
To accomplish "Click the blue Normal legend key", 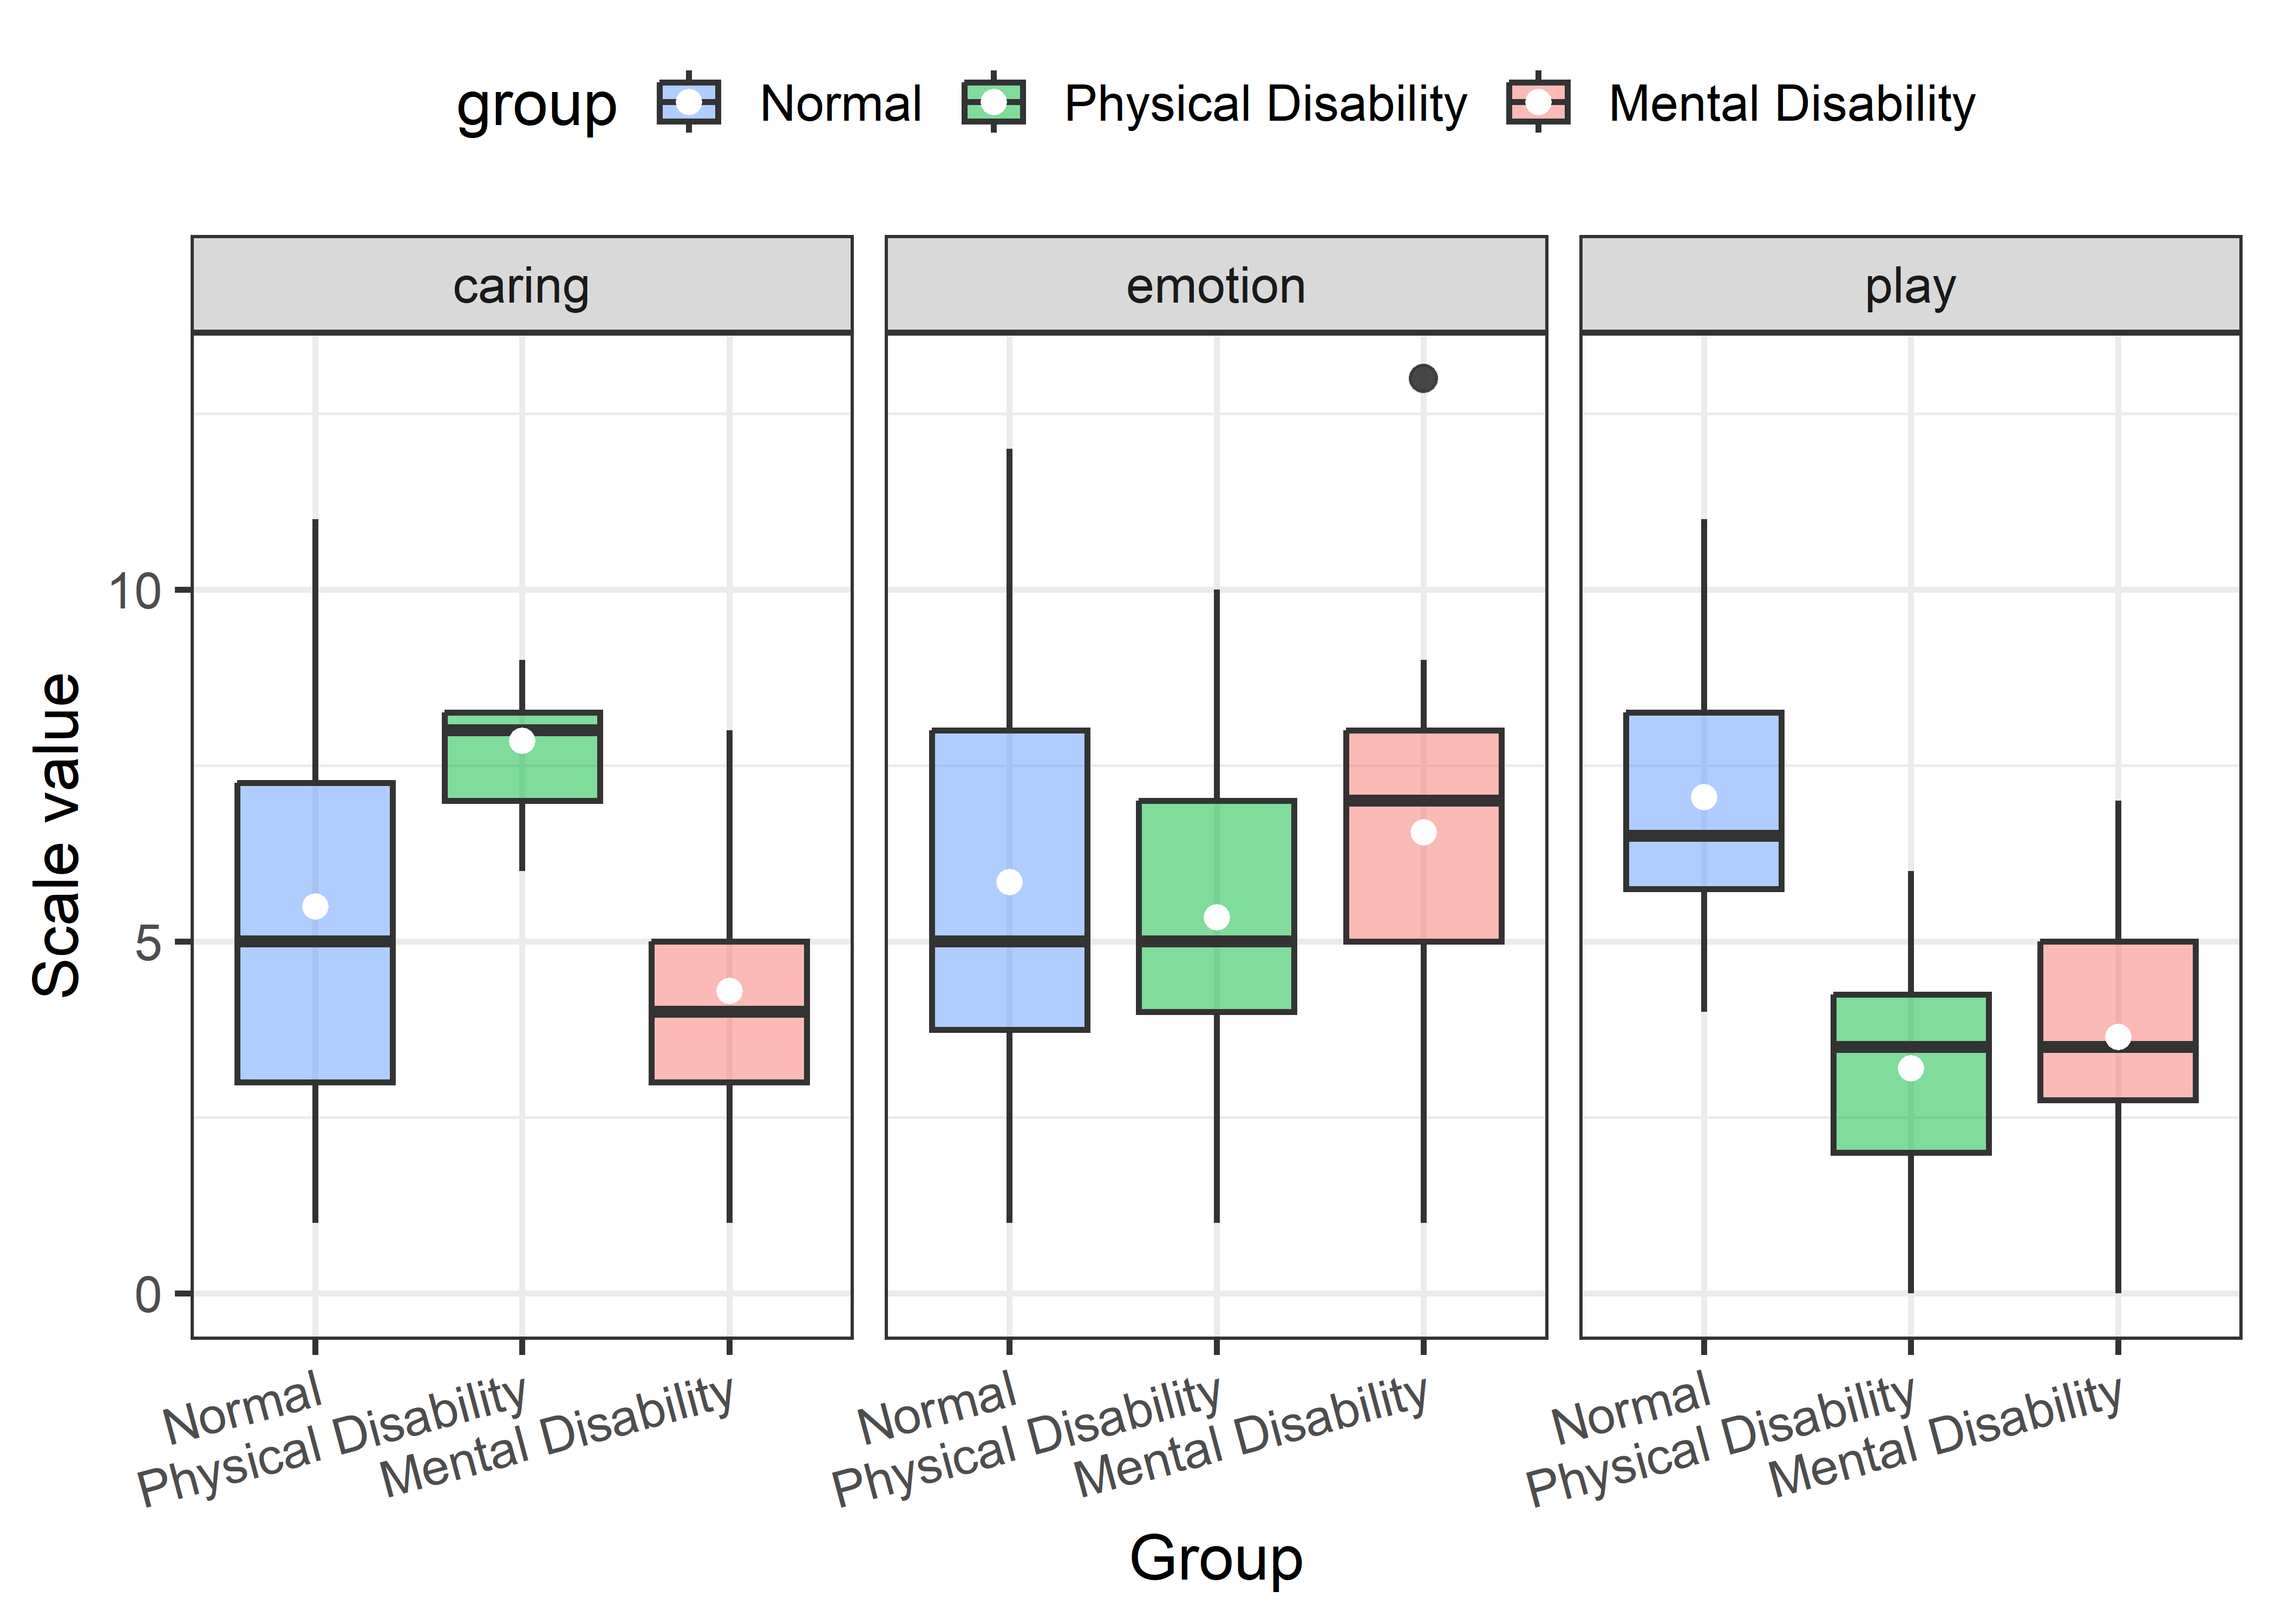I will click(689, 102).
